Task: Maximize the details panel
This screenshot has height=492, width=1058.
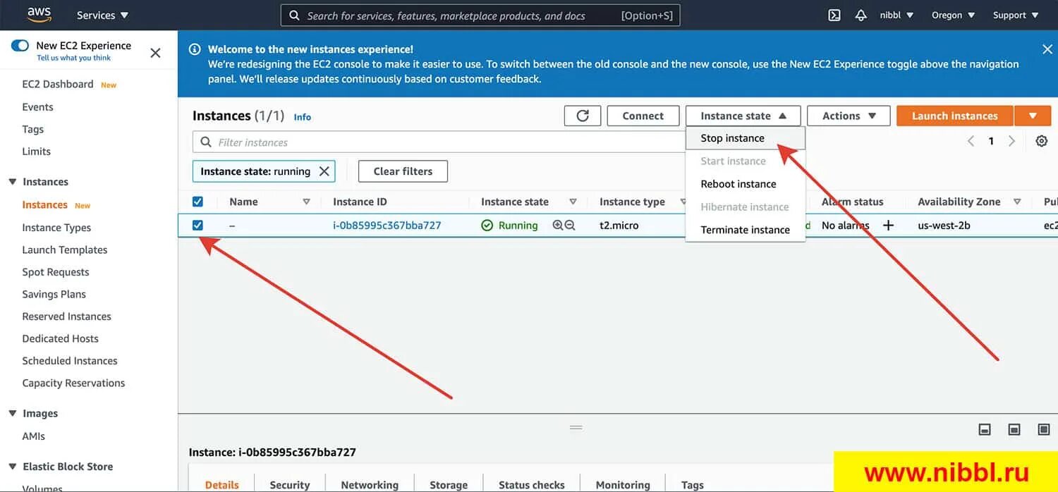Action: 1044,429
